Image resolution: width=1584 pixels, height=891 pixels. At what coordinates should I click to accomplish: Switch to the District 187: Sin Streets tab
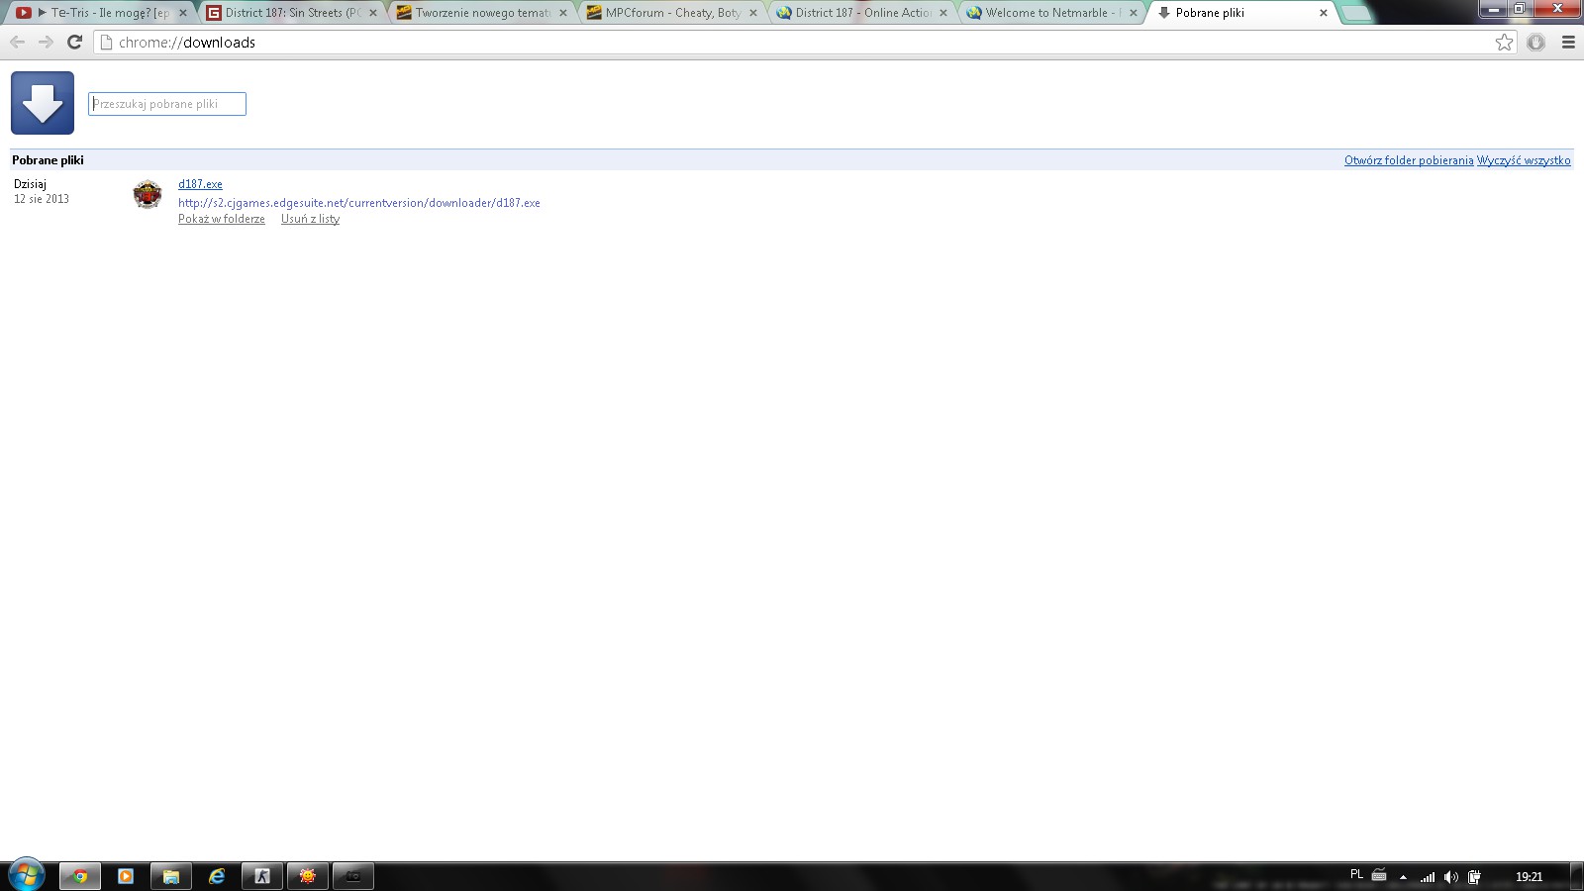coord(292,13)
